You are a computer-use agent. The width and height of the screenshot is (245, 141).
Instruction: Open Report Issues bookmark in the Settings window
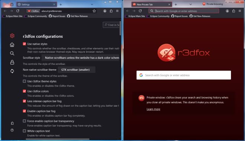[57, 16]
